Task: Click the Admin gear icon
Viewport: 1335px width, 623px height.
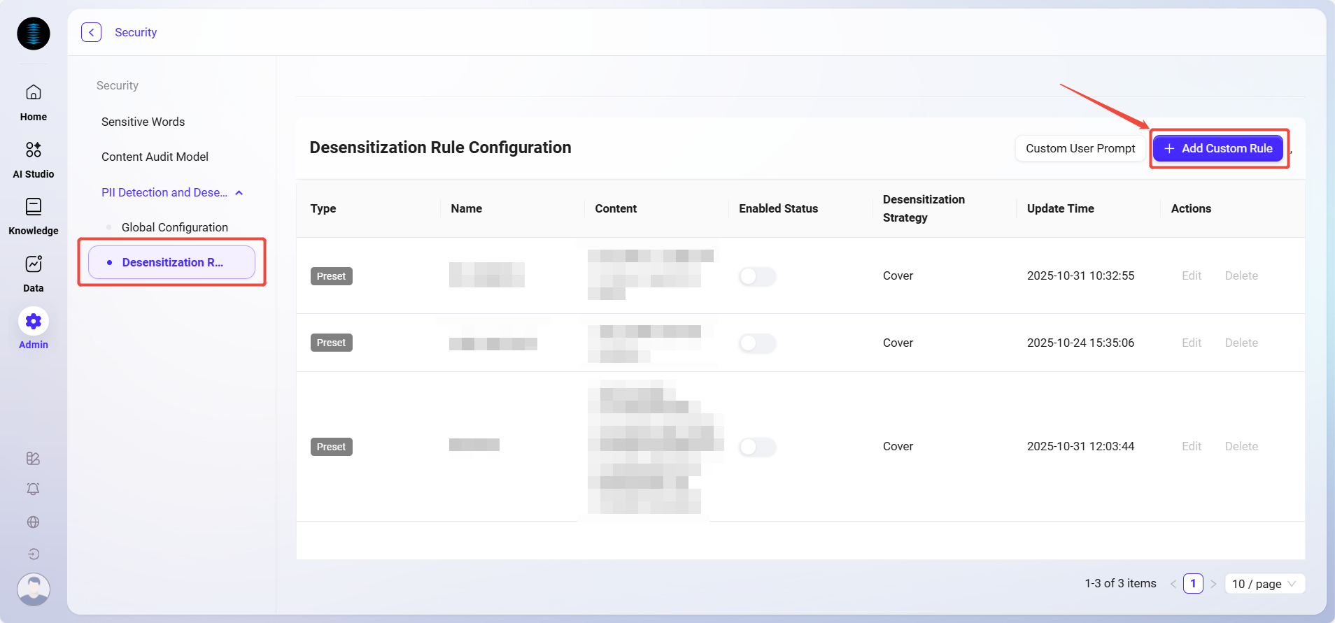Action: tap(33, 322)
